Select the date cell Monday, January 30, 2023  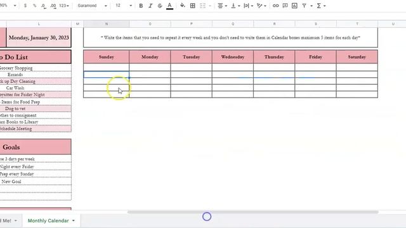39,37
